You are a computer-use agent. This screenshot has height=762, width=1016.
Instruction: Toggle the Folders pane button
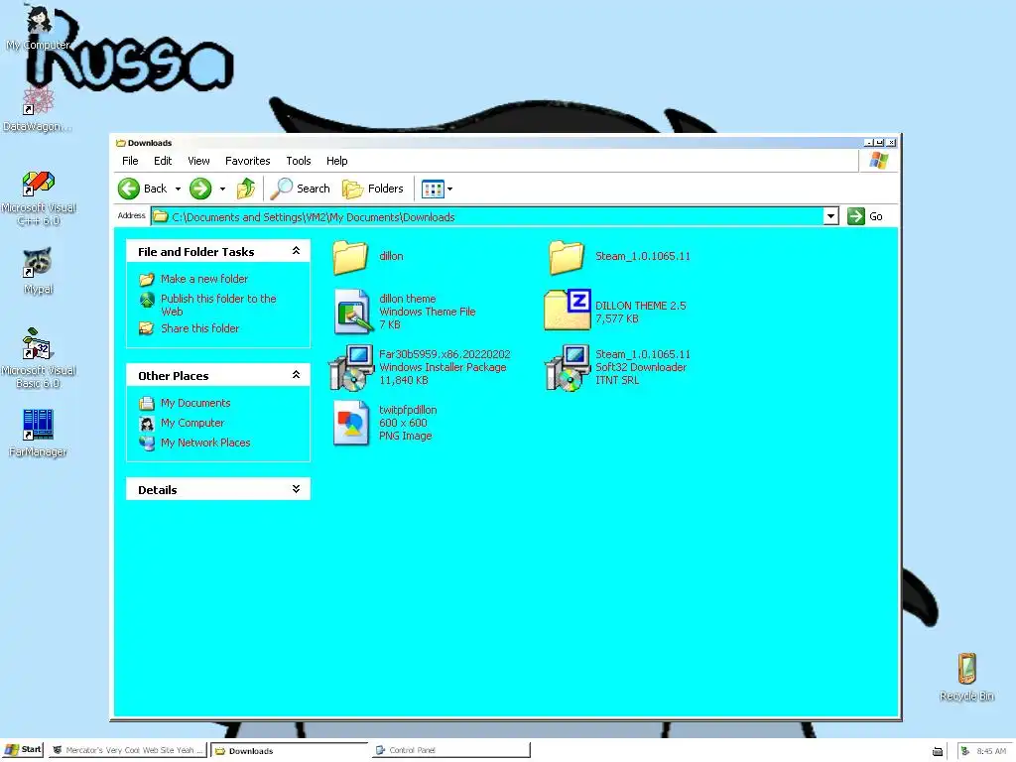373,189
